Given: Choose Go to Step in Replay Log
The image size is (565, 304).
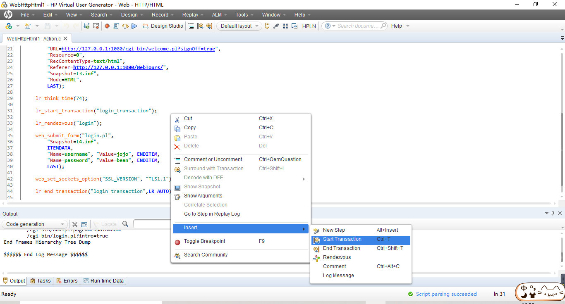Looking at the screenshot, I should click(x=241, y=214).
